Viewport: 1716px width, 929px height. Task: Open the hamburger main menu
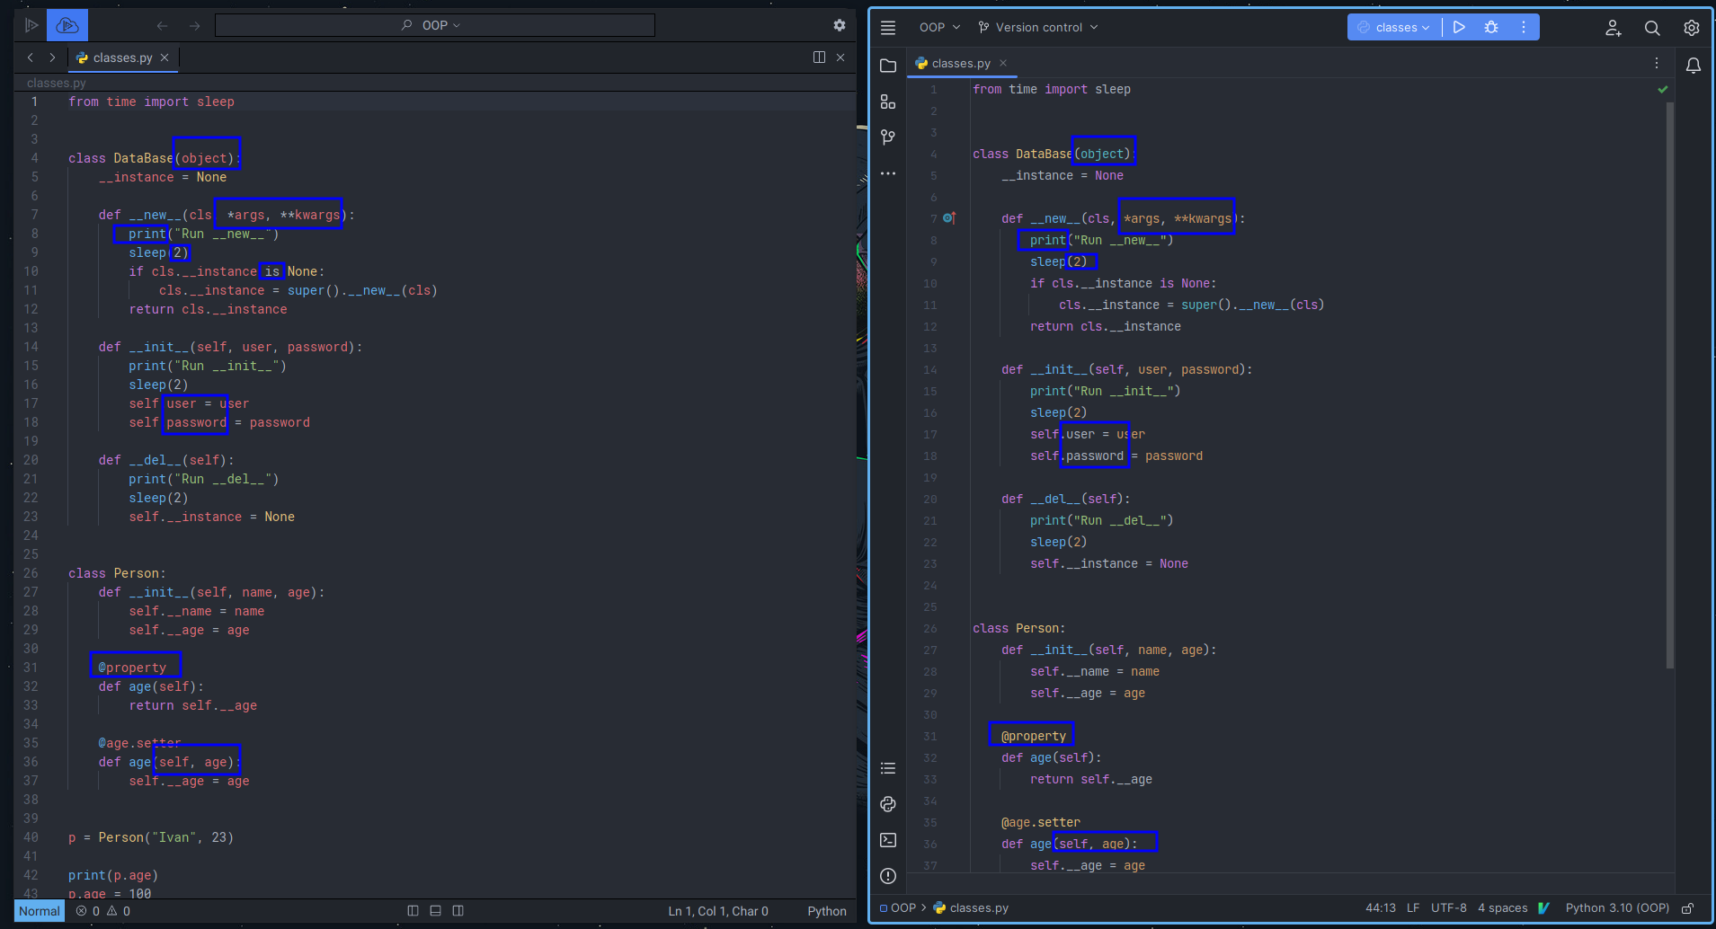point(888,27)
